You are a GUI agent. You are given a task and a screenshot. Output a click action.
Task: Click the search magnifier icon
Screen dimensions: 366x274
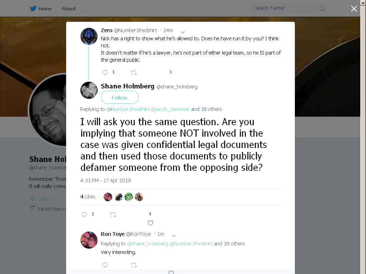[322, 9]
